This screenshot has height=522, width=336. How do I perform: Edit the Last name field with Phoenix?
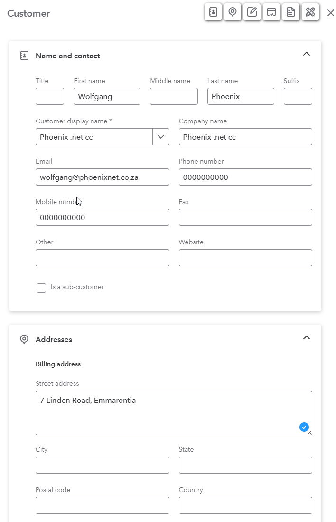click(241, 96)
